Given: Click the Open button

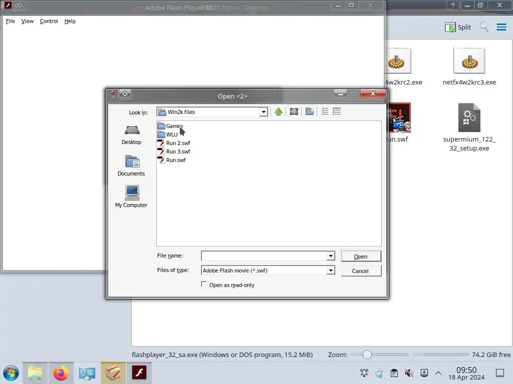Looking at the screenshot, I should (361, 256).
